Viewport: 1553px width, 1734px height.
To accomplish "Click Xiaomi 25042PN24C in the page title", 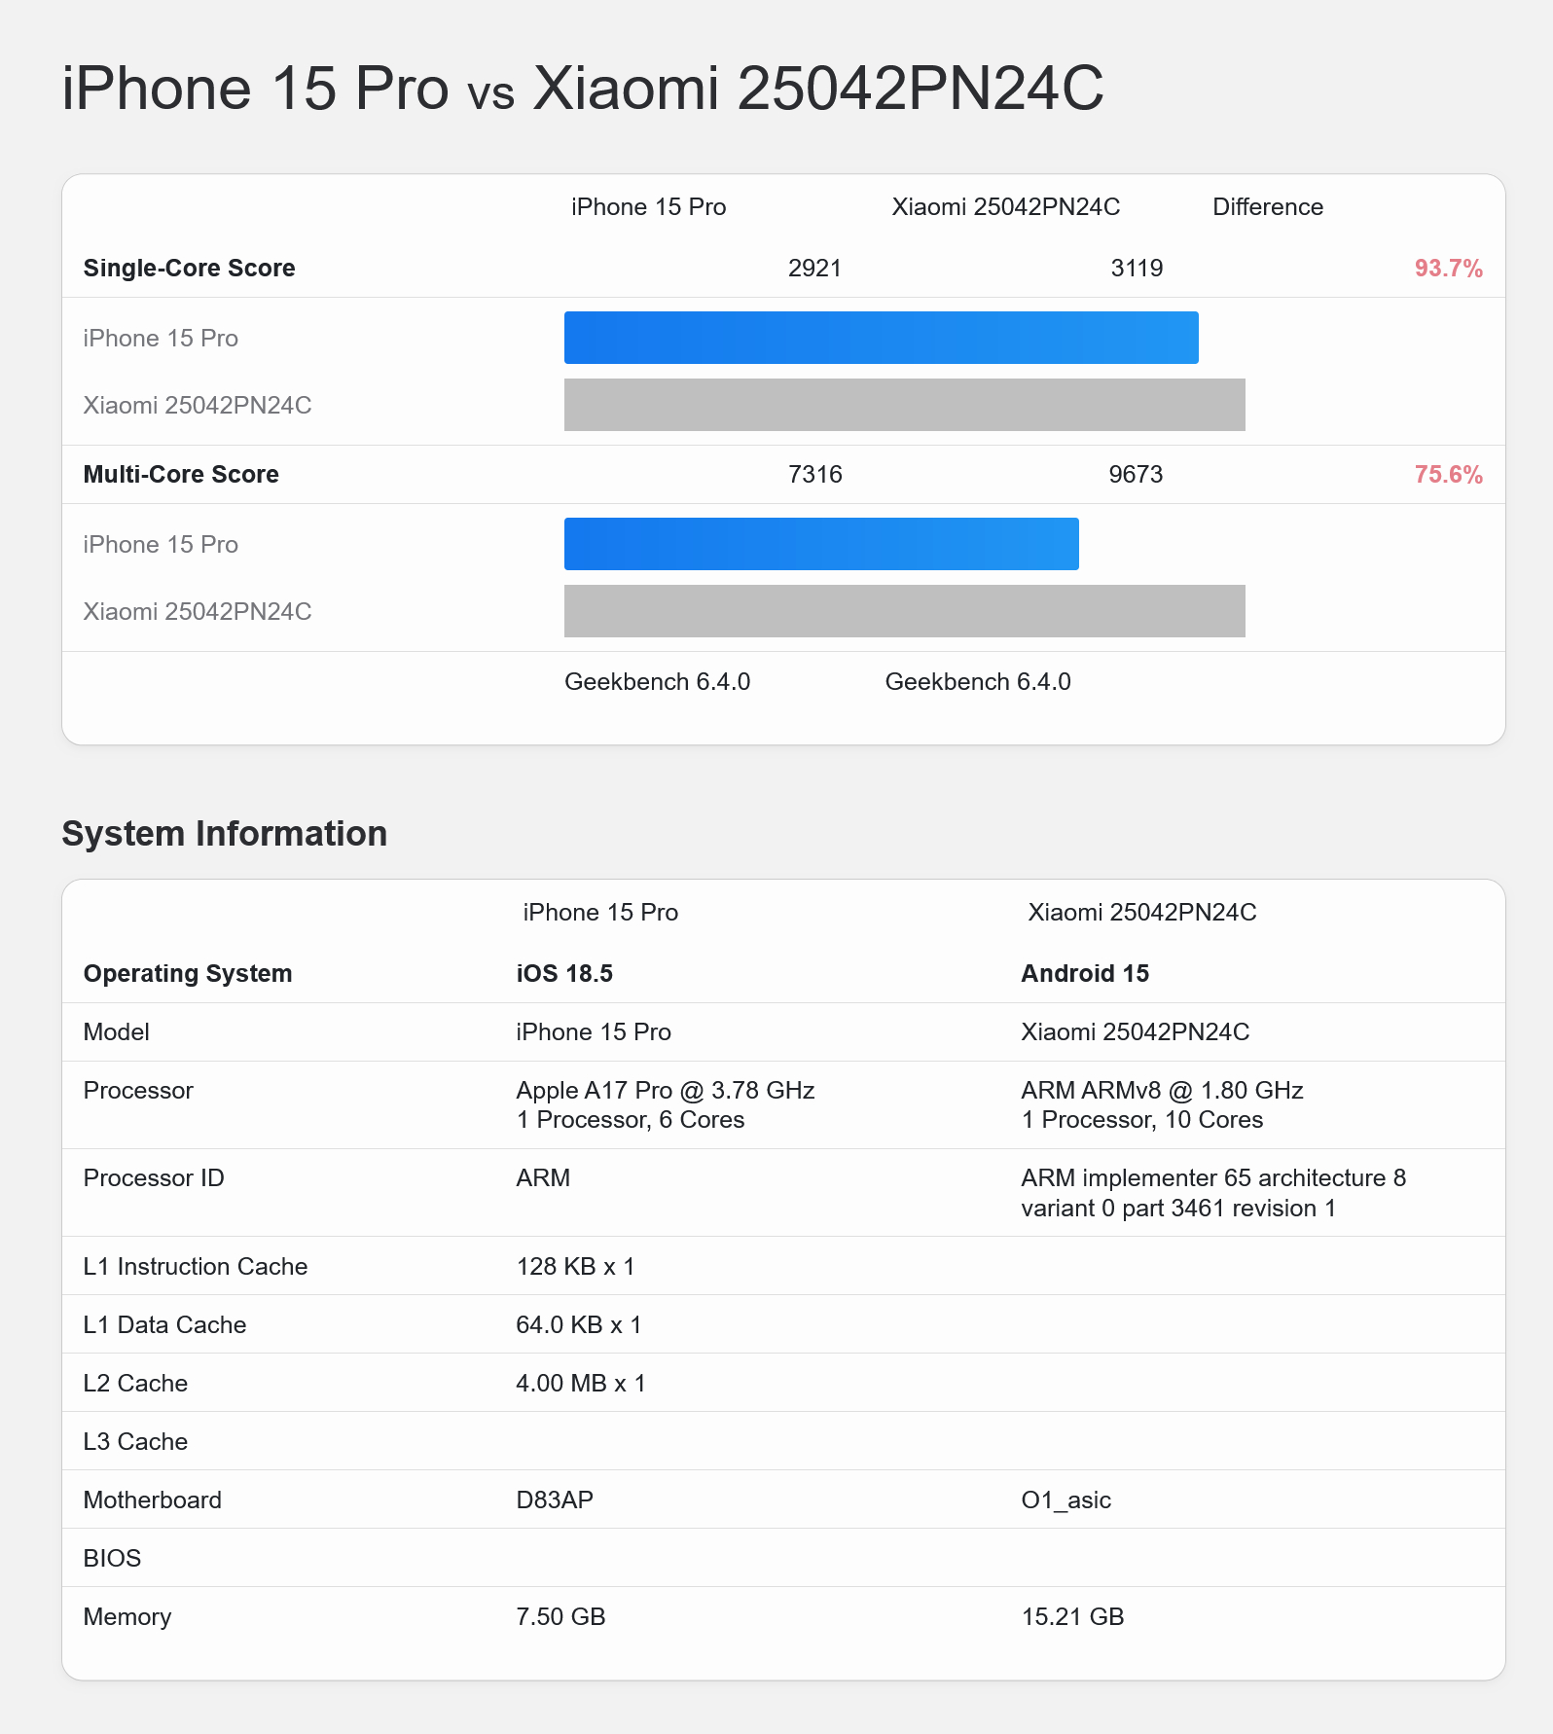I will coord(818,88).
